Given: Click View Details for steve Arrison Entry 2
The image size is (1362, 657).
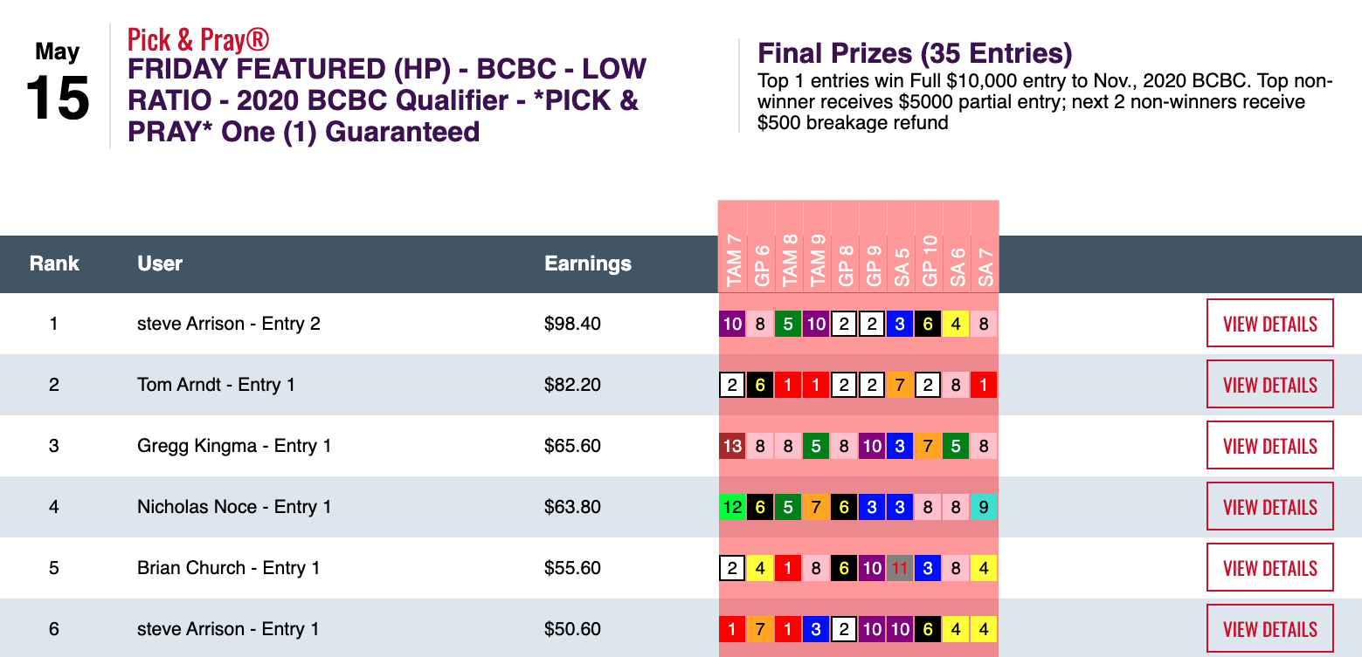Looking at the screenshot, I should tap(1269, 324).
